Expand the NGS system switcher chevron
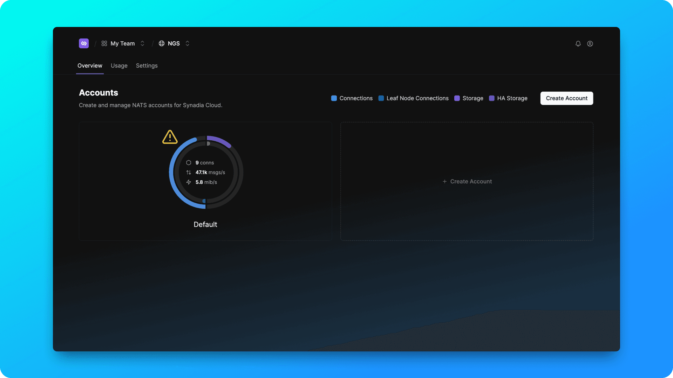 tap(188, 43)
